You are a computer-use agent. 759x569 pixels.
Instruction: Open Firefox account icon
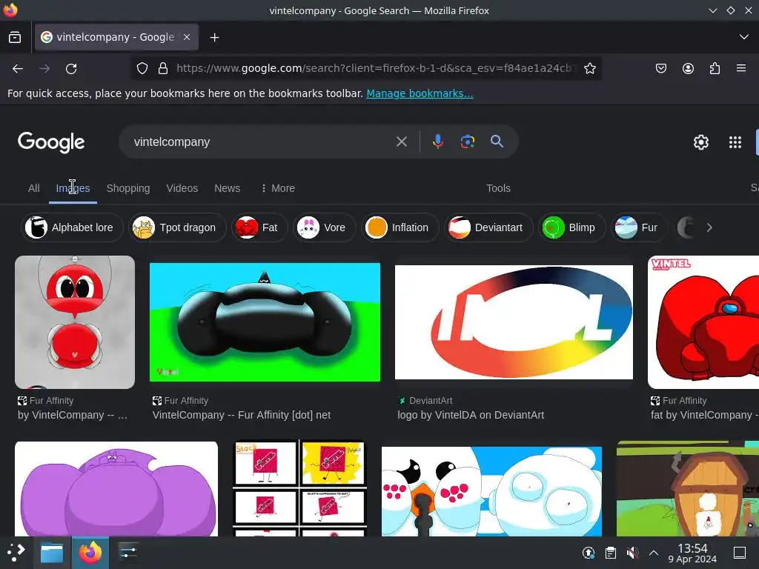click(688, 68)
